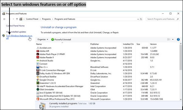Image resolution: width=183 pixels, height=110 pixels.
Task: Open View installed updates link
Action: coord(16,32)
